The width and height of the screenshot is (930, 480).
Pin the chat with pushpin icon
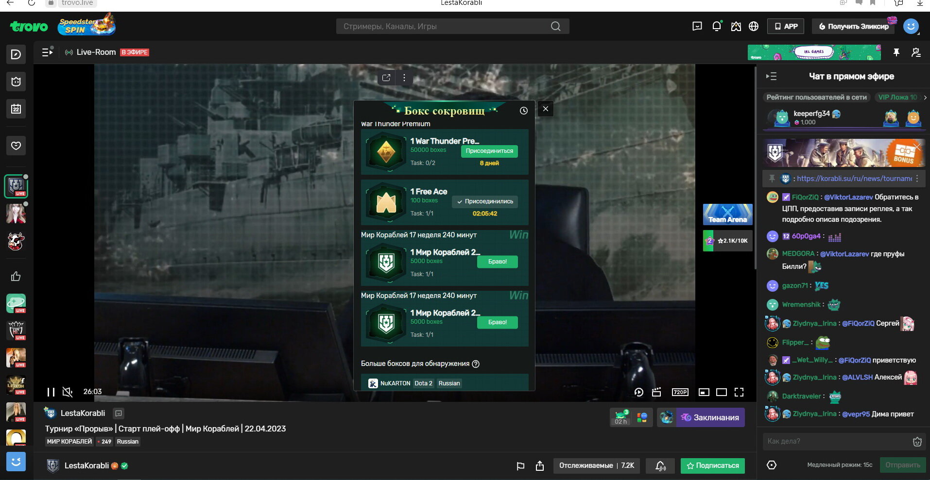[x=896, y=52]
